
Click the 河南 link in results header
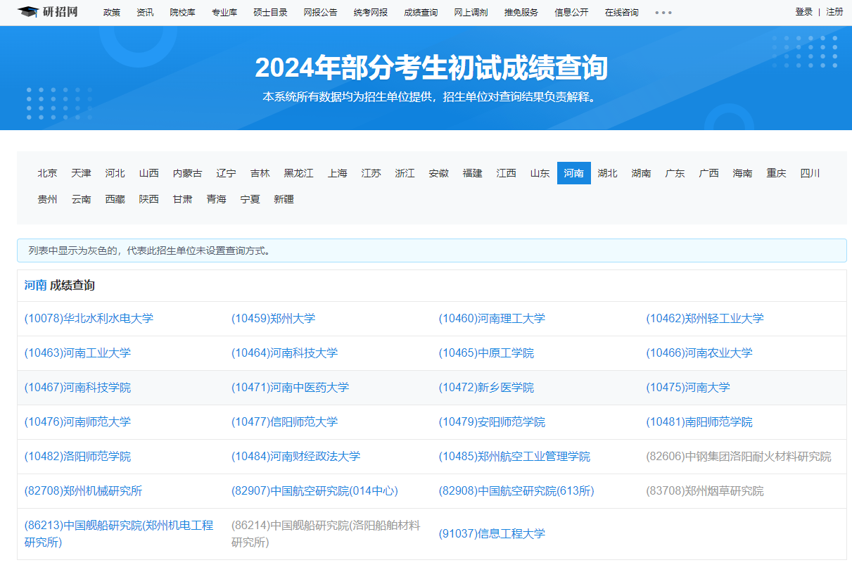click(36, 285)
